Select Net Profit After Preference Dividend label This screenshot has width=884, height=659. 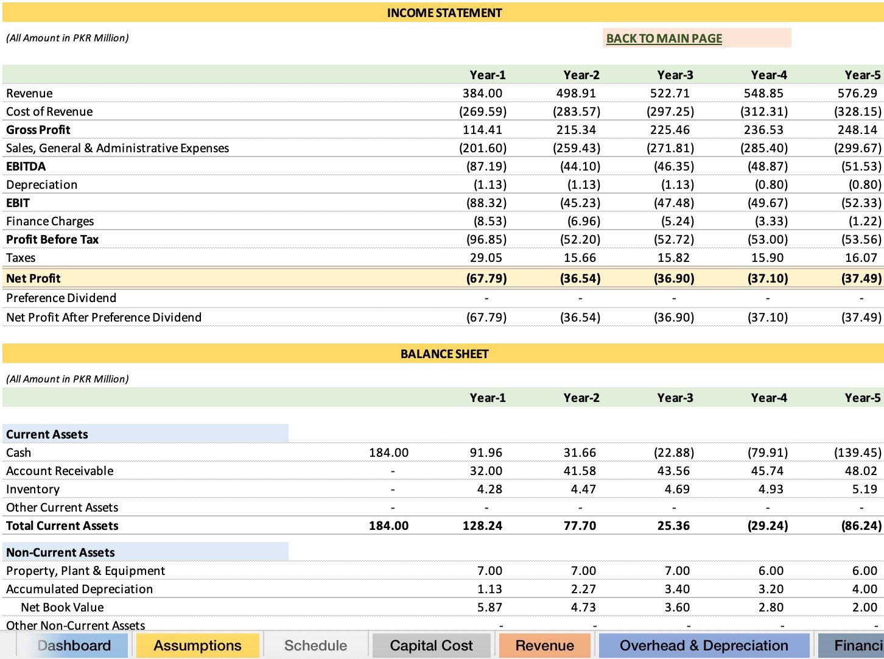(103, 317)
